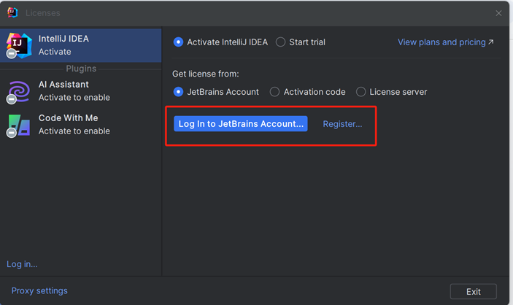Click the Licenses window title text
The image size is (513, 305).
click(x=43, y=13)
